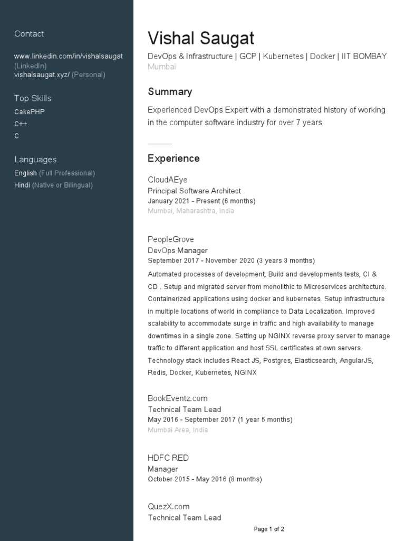Screen dimensions: 405x541
Task: Open the LinkedIn profile URL link
Action: [x=69, y=56]
